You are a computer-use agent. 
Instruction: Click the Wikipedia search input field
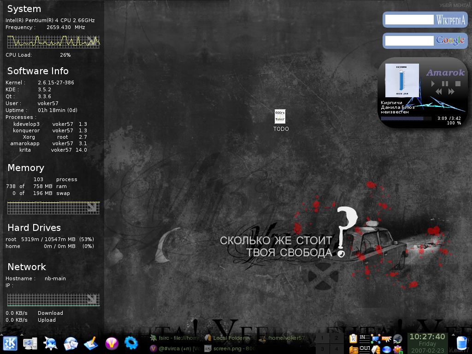click(409, 20)
